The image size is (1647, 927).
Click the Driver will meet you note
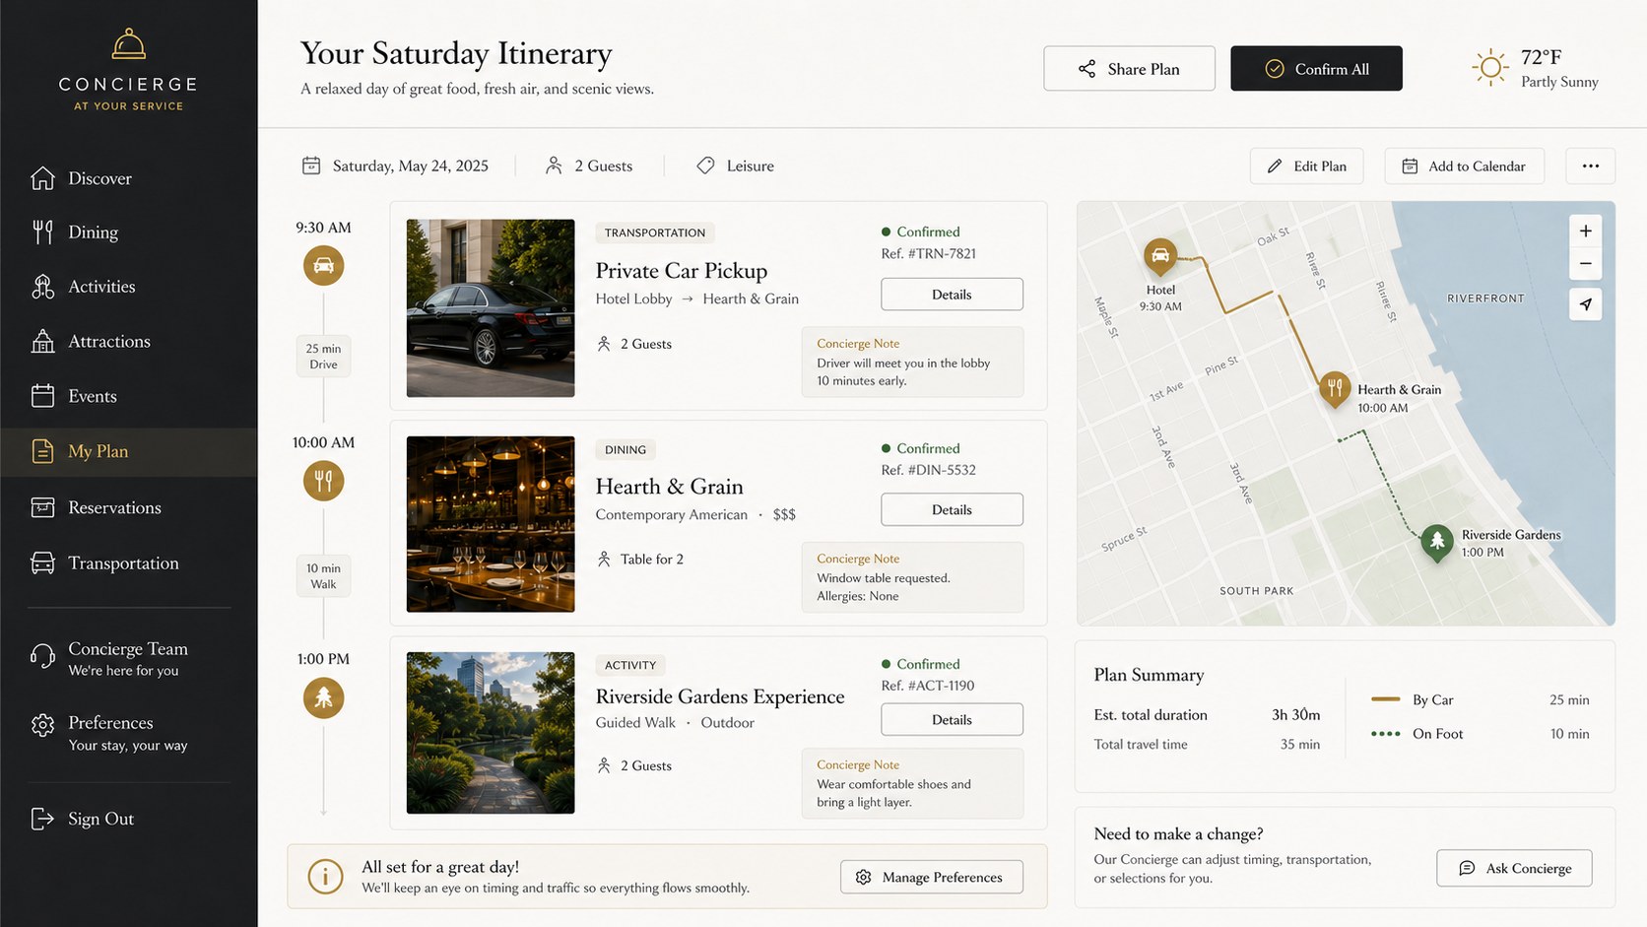[x=912, y=363]
